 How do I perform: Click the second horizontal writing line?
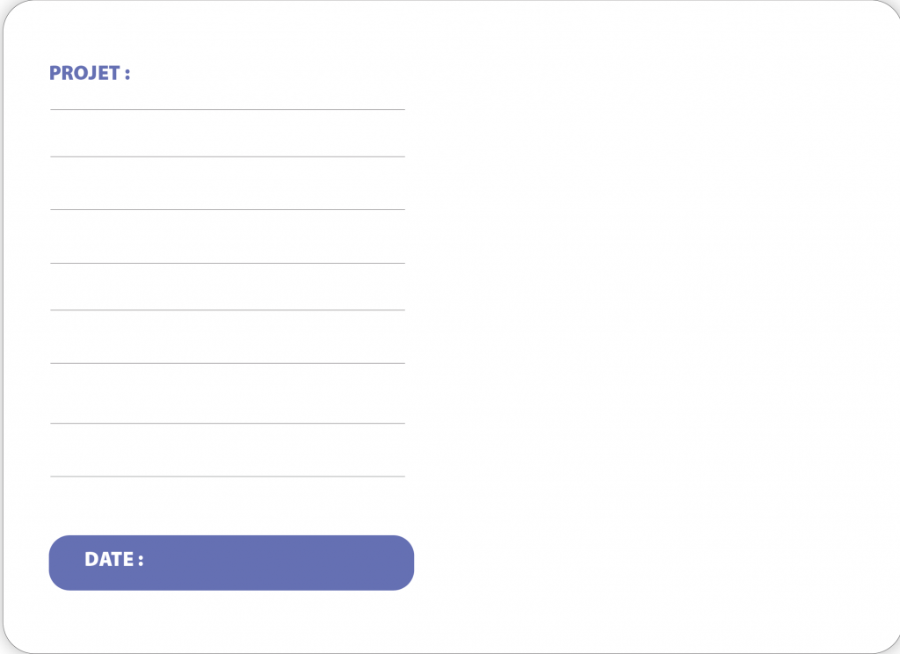coord(228,157)
